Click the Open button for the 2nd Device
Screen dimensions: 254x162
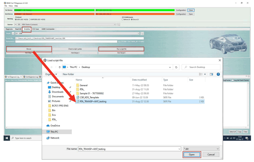pos(191,14)
